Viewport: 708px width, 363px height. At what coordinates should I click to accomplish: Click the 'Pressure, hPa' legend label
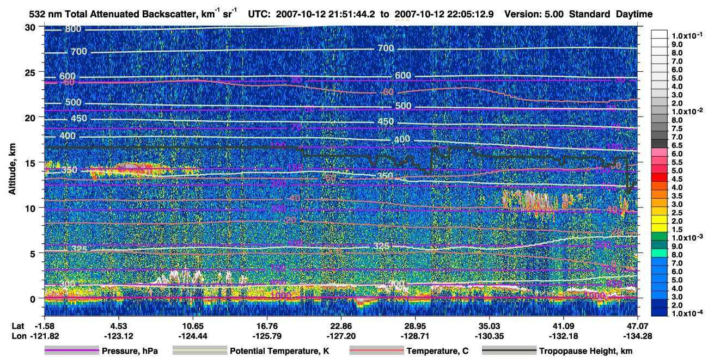coord(130,352)
